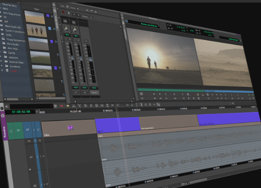Click the trash can icon in Audio Mixer
This screenshot has height=188, width=261.
pyautogui.click(x=68, y=13)
